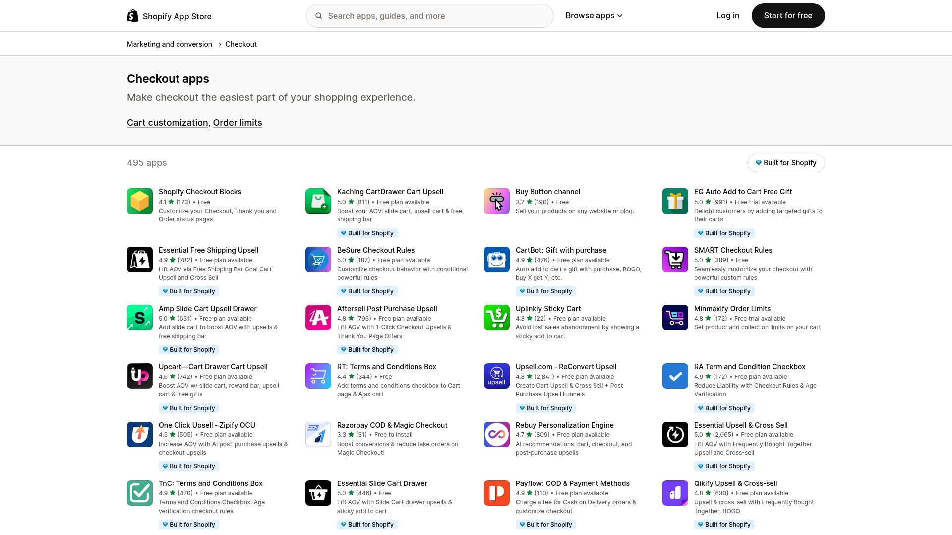Image resolution: width=952 pixels, height=535 pixels.
Task: Open the Cart customization subcategory
Action: [x=168, y=123]
